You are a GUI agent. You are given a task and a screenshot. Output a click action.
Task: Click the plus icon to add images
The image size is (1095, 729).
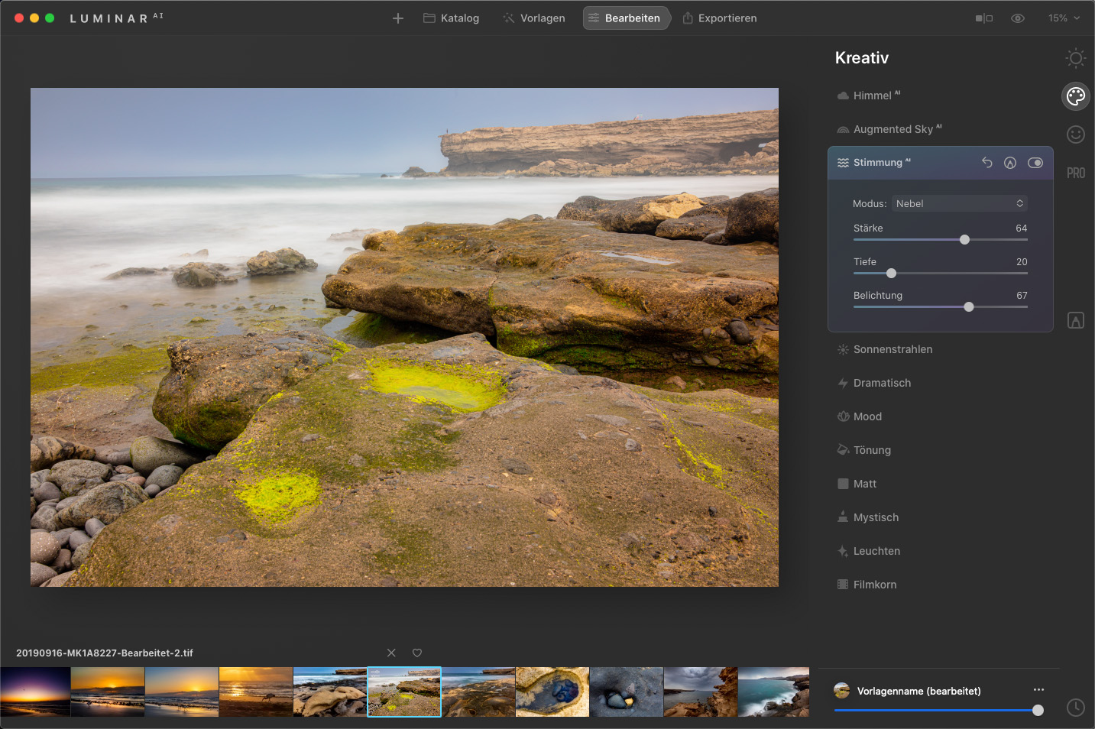click(398, 18)
